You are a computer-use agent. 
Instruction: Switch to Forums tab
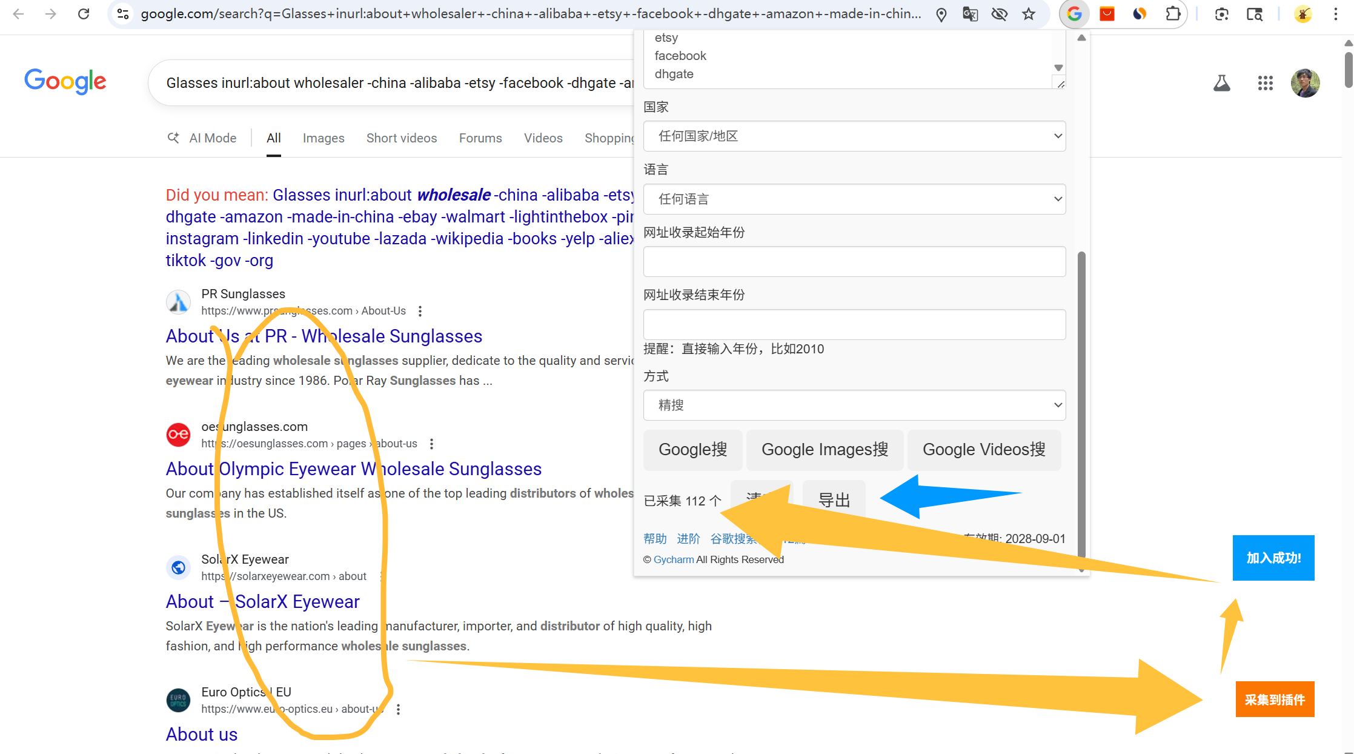point(480,138)
